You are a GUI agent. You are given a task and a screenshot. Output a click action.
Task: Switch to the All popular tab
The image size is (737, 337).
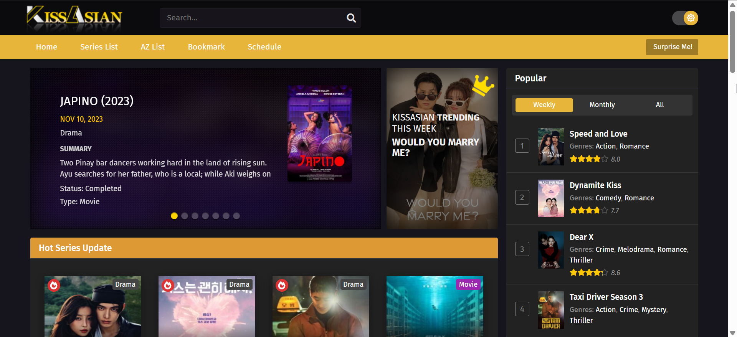point(660,105)
